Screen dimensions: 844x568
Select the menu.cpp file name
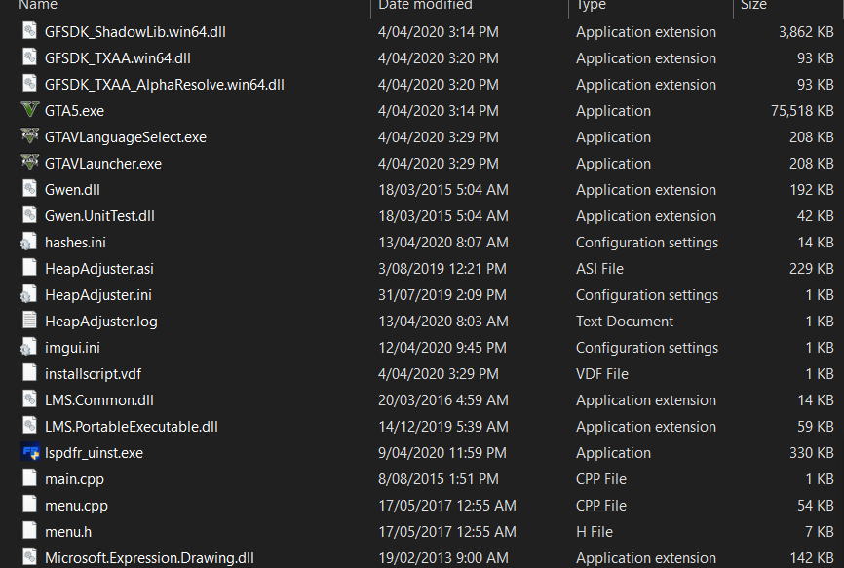point(76,505)
